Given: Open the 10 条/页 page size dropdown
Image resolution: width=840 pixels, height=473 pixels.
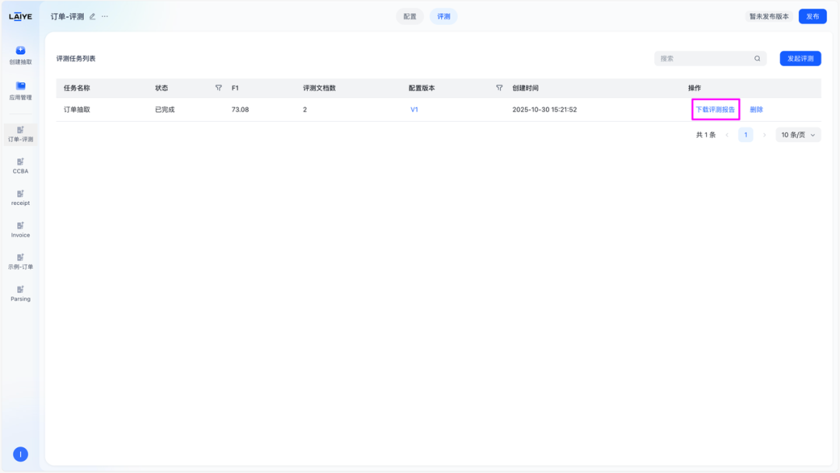Looking at the screenshot, I should 798,134.
